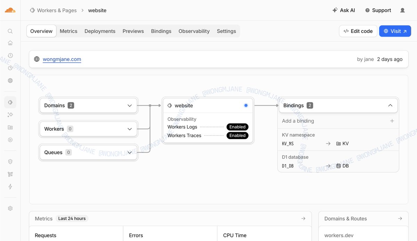417x241 pixels.
Task: Go to account home via house icon
Action: click(10, 43)
